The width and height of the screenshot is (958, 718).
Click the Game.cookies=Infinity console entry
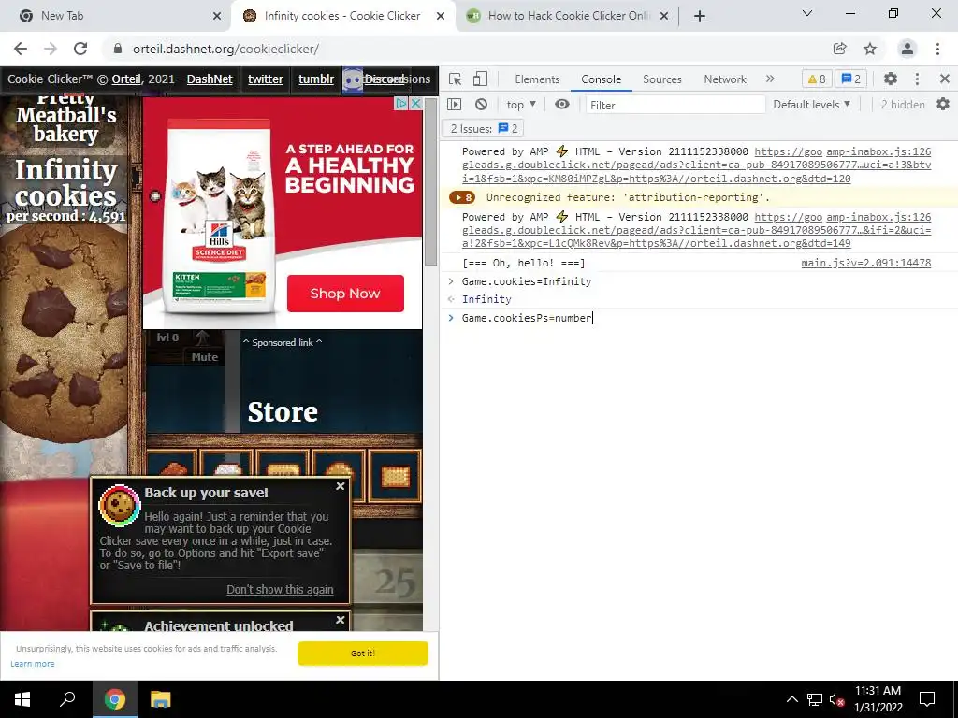tap(527, 281)
